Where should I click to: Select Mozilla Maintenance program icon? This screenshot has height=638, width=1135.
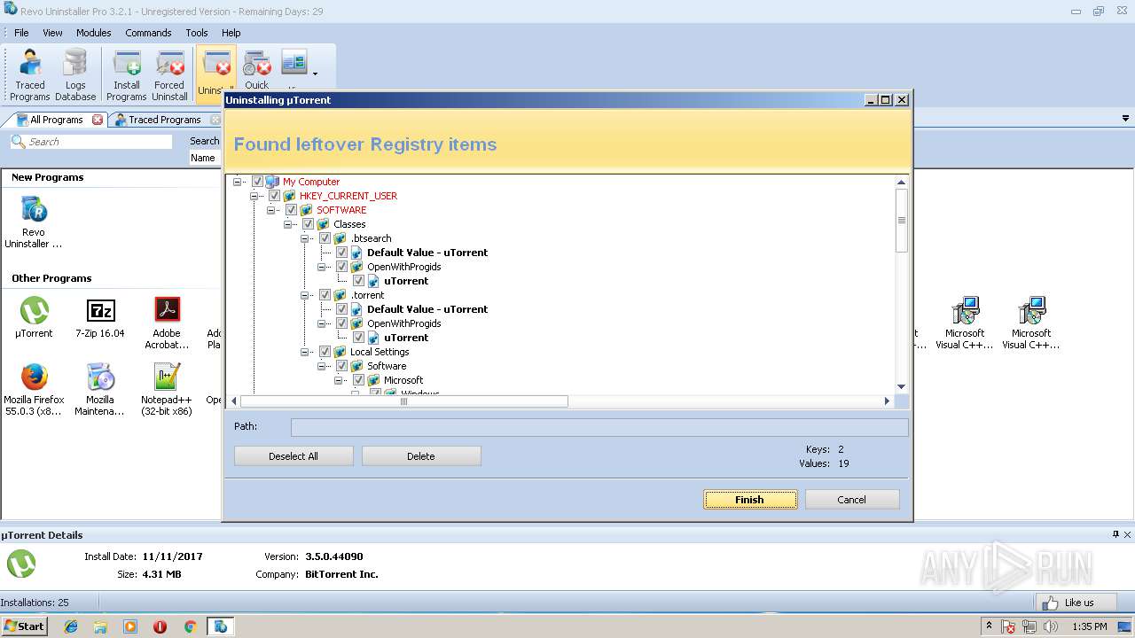tap(100, 390)
